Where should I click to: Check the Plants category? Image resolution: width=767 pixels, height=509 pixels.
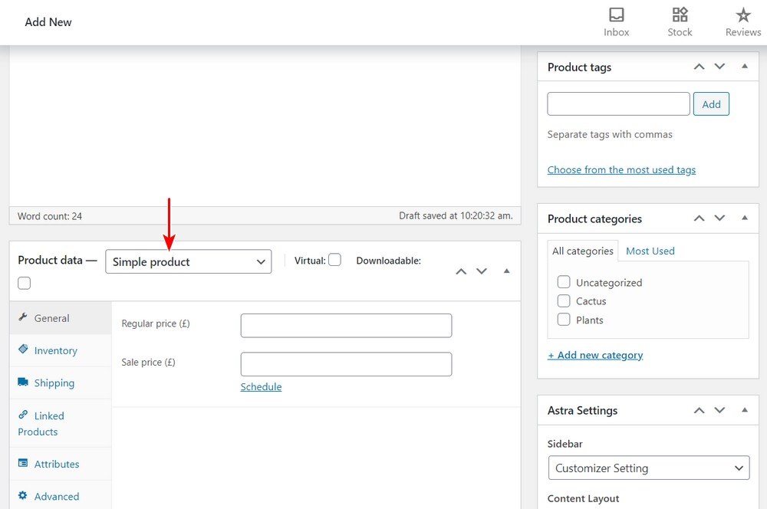point(564,320)
